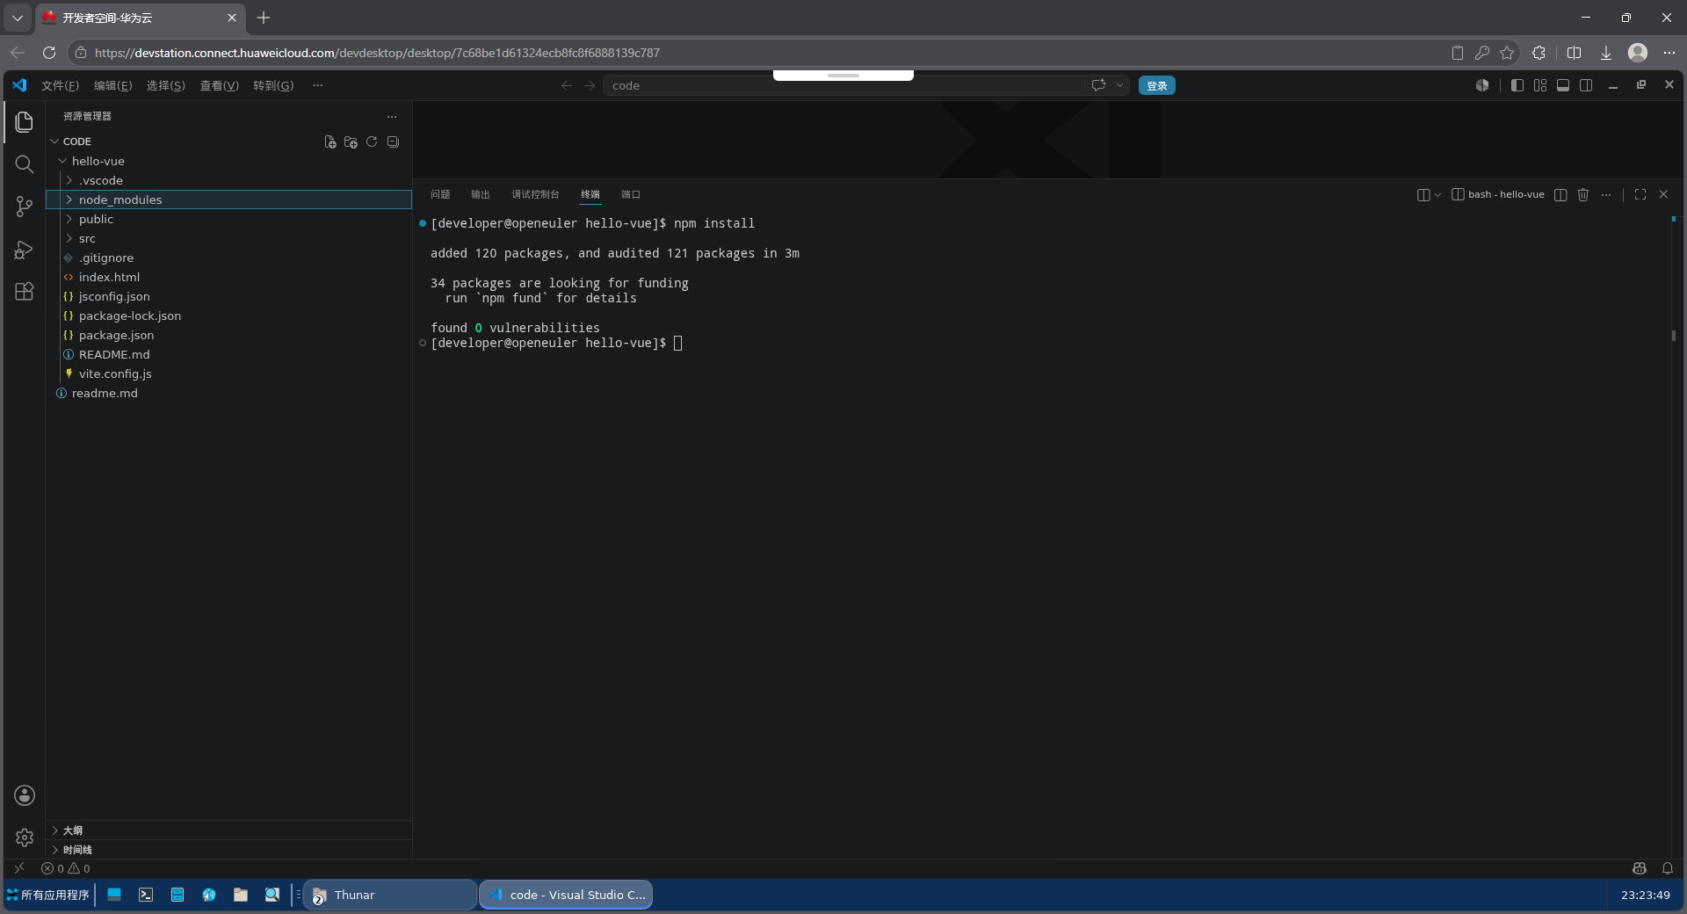1687x914 pixels.
Task: Open the Search view in activity bar
Action: pyautogui.click(x=24, y=164)
